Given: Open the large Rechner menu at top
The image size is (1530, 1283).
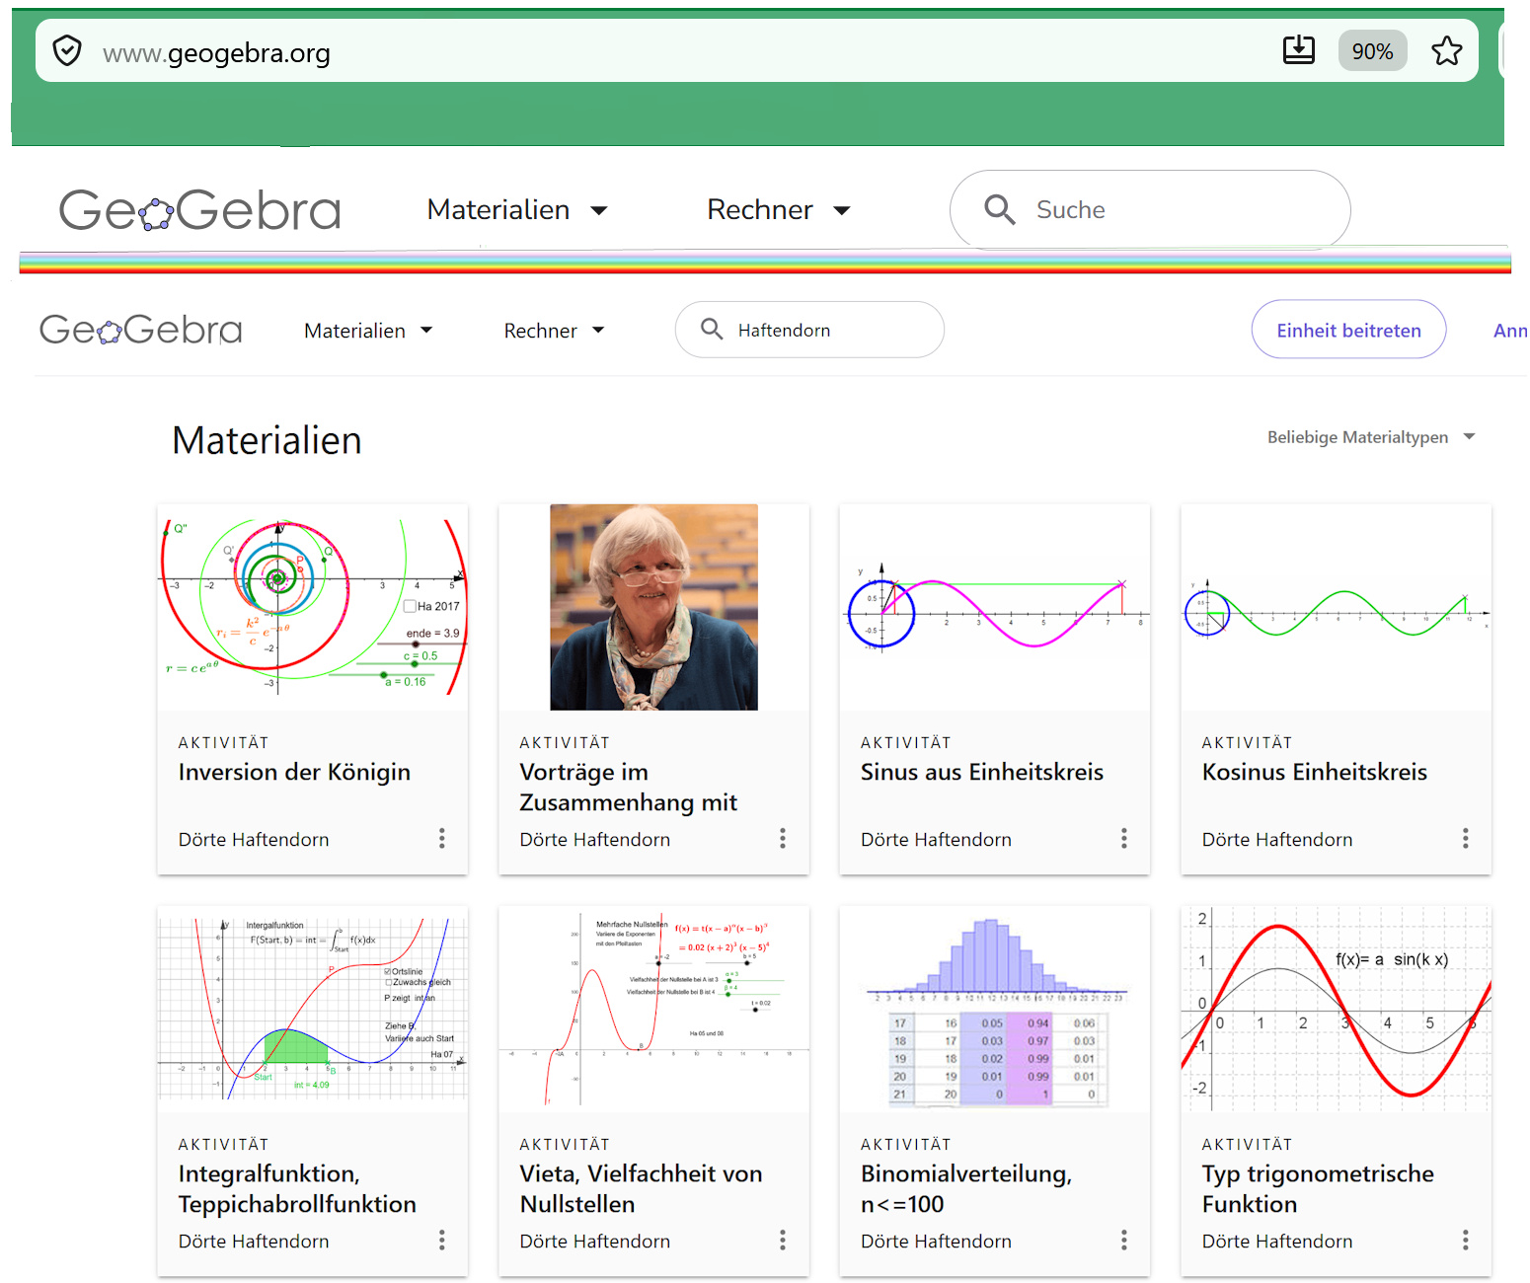Looking at the screenshot, I should [x=779, y=210].
